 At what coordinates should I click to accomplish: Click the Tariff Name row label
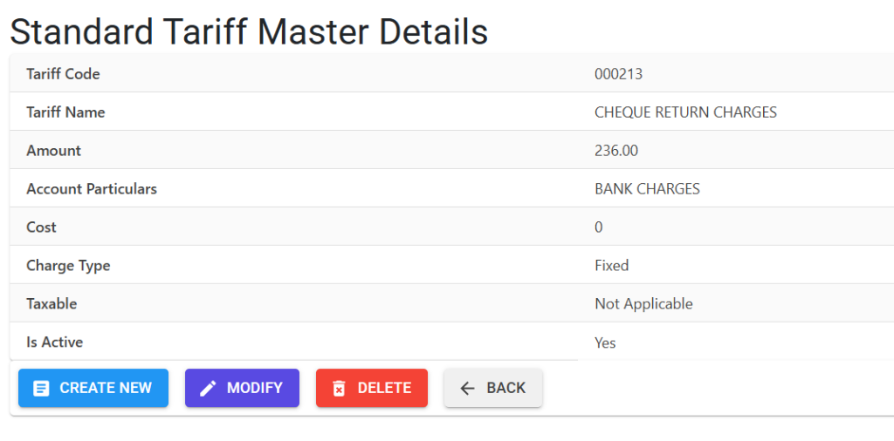[65, 112]
